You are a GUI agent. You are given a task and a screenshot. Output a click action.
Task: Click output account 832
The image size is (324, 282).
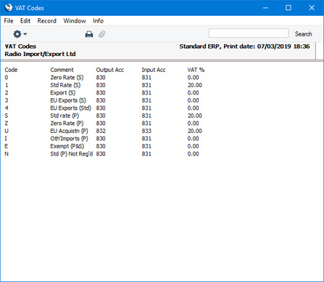(101, 131)
